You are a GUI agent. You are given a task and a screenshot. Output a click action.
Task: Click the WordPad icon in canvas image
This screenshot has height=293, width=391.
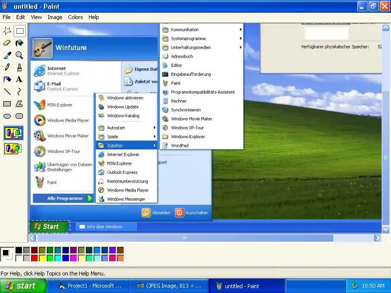pos(165,146)
